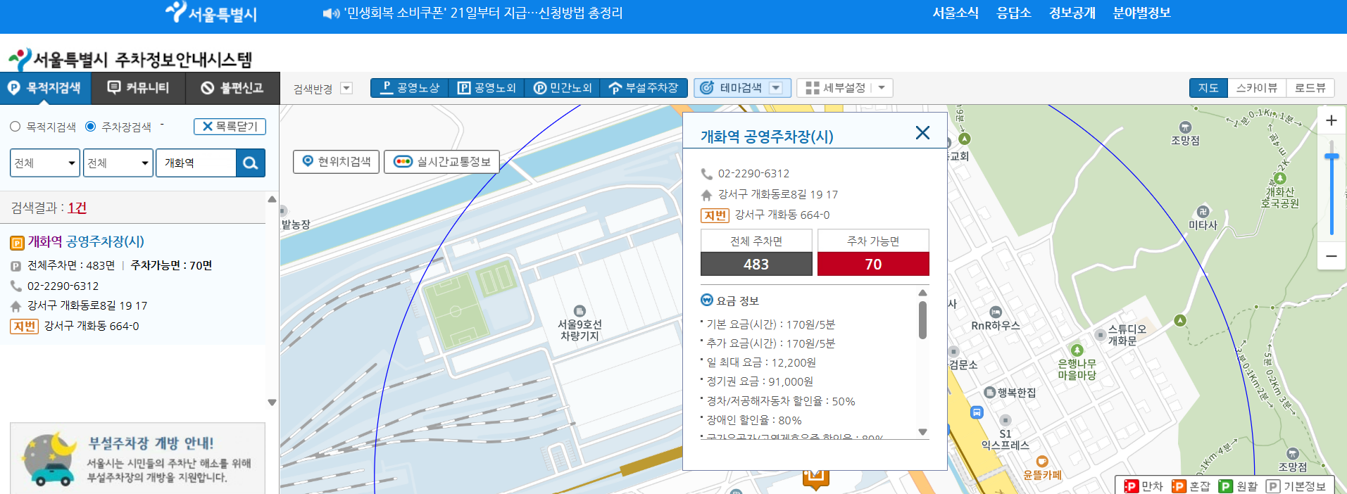The width and height of the screenshot is (1347, 494).
Task: Click the 지번 badge in result list
Action: click(24, 327)
